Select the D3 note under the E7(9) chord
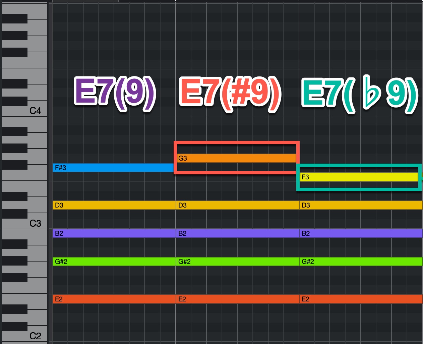This screenshot has height=344, width=423. [114, 205]
